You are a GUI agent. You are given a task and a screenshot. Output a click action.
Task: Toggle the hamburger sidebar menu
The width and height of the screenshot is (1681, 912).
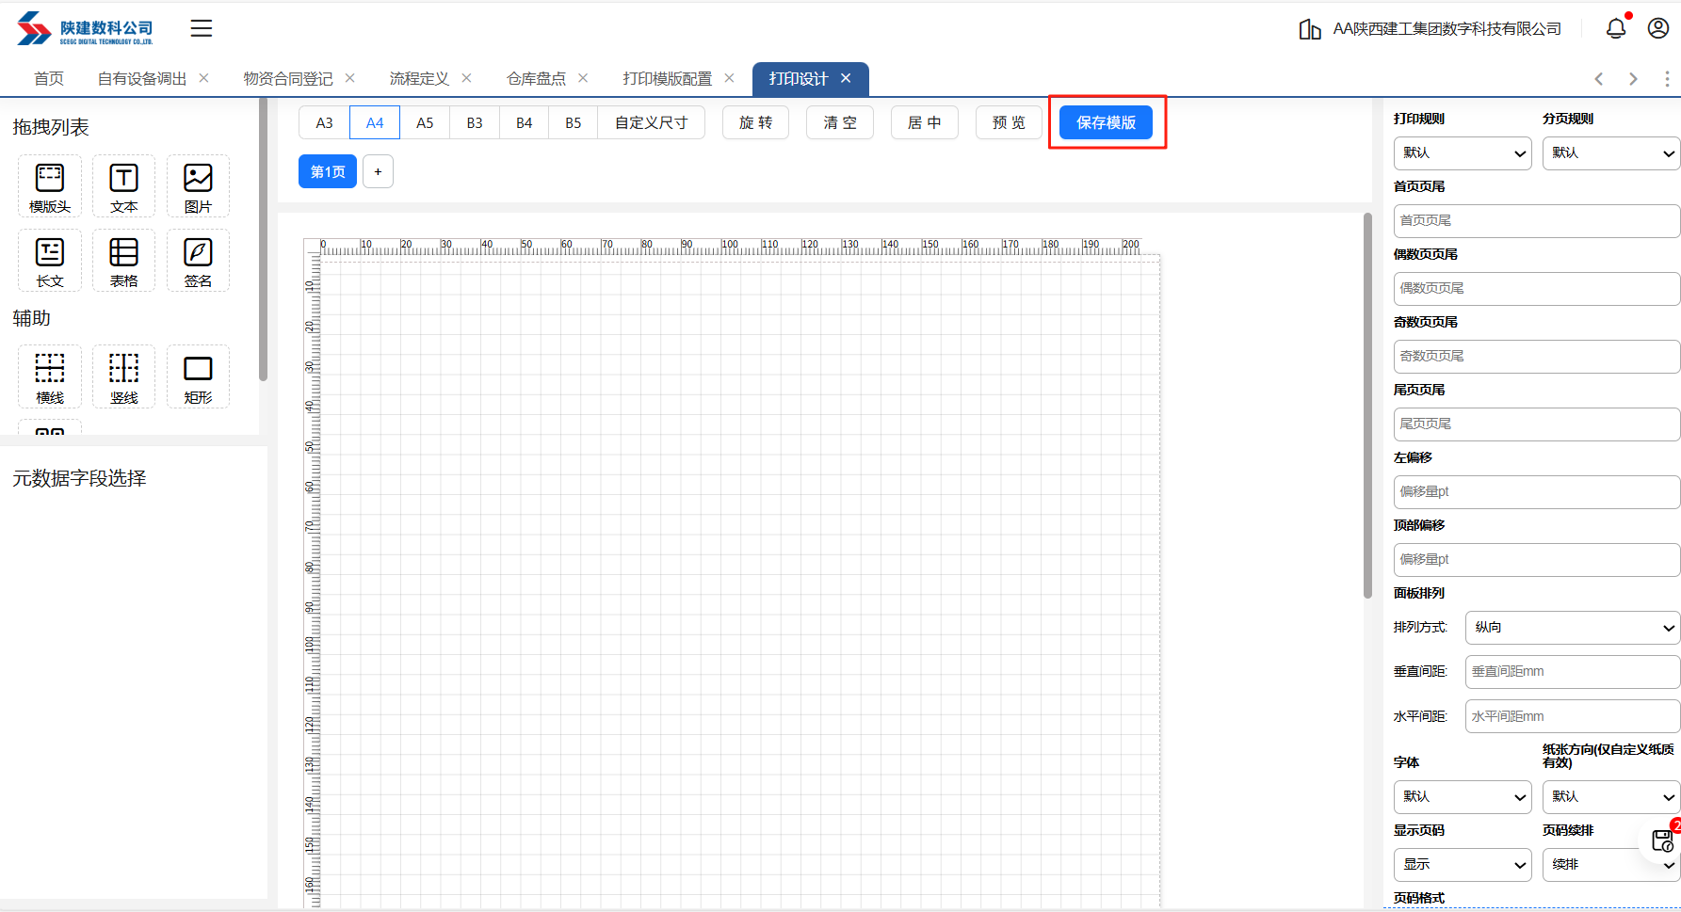click(x=202, y=28)
